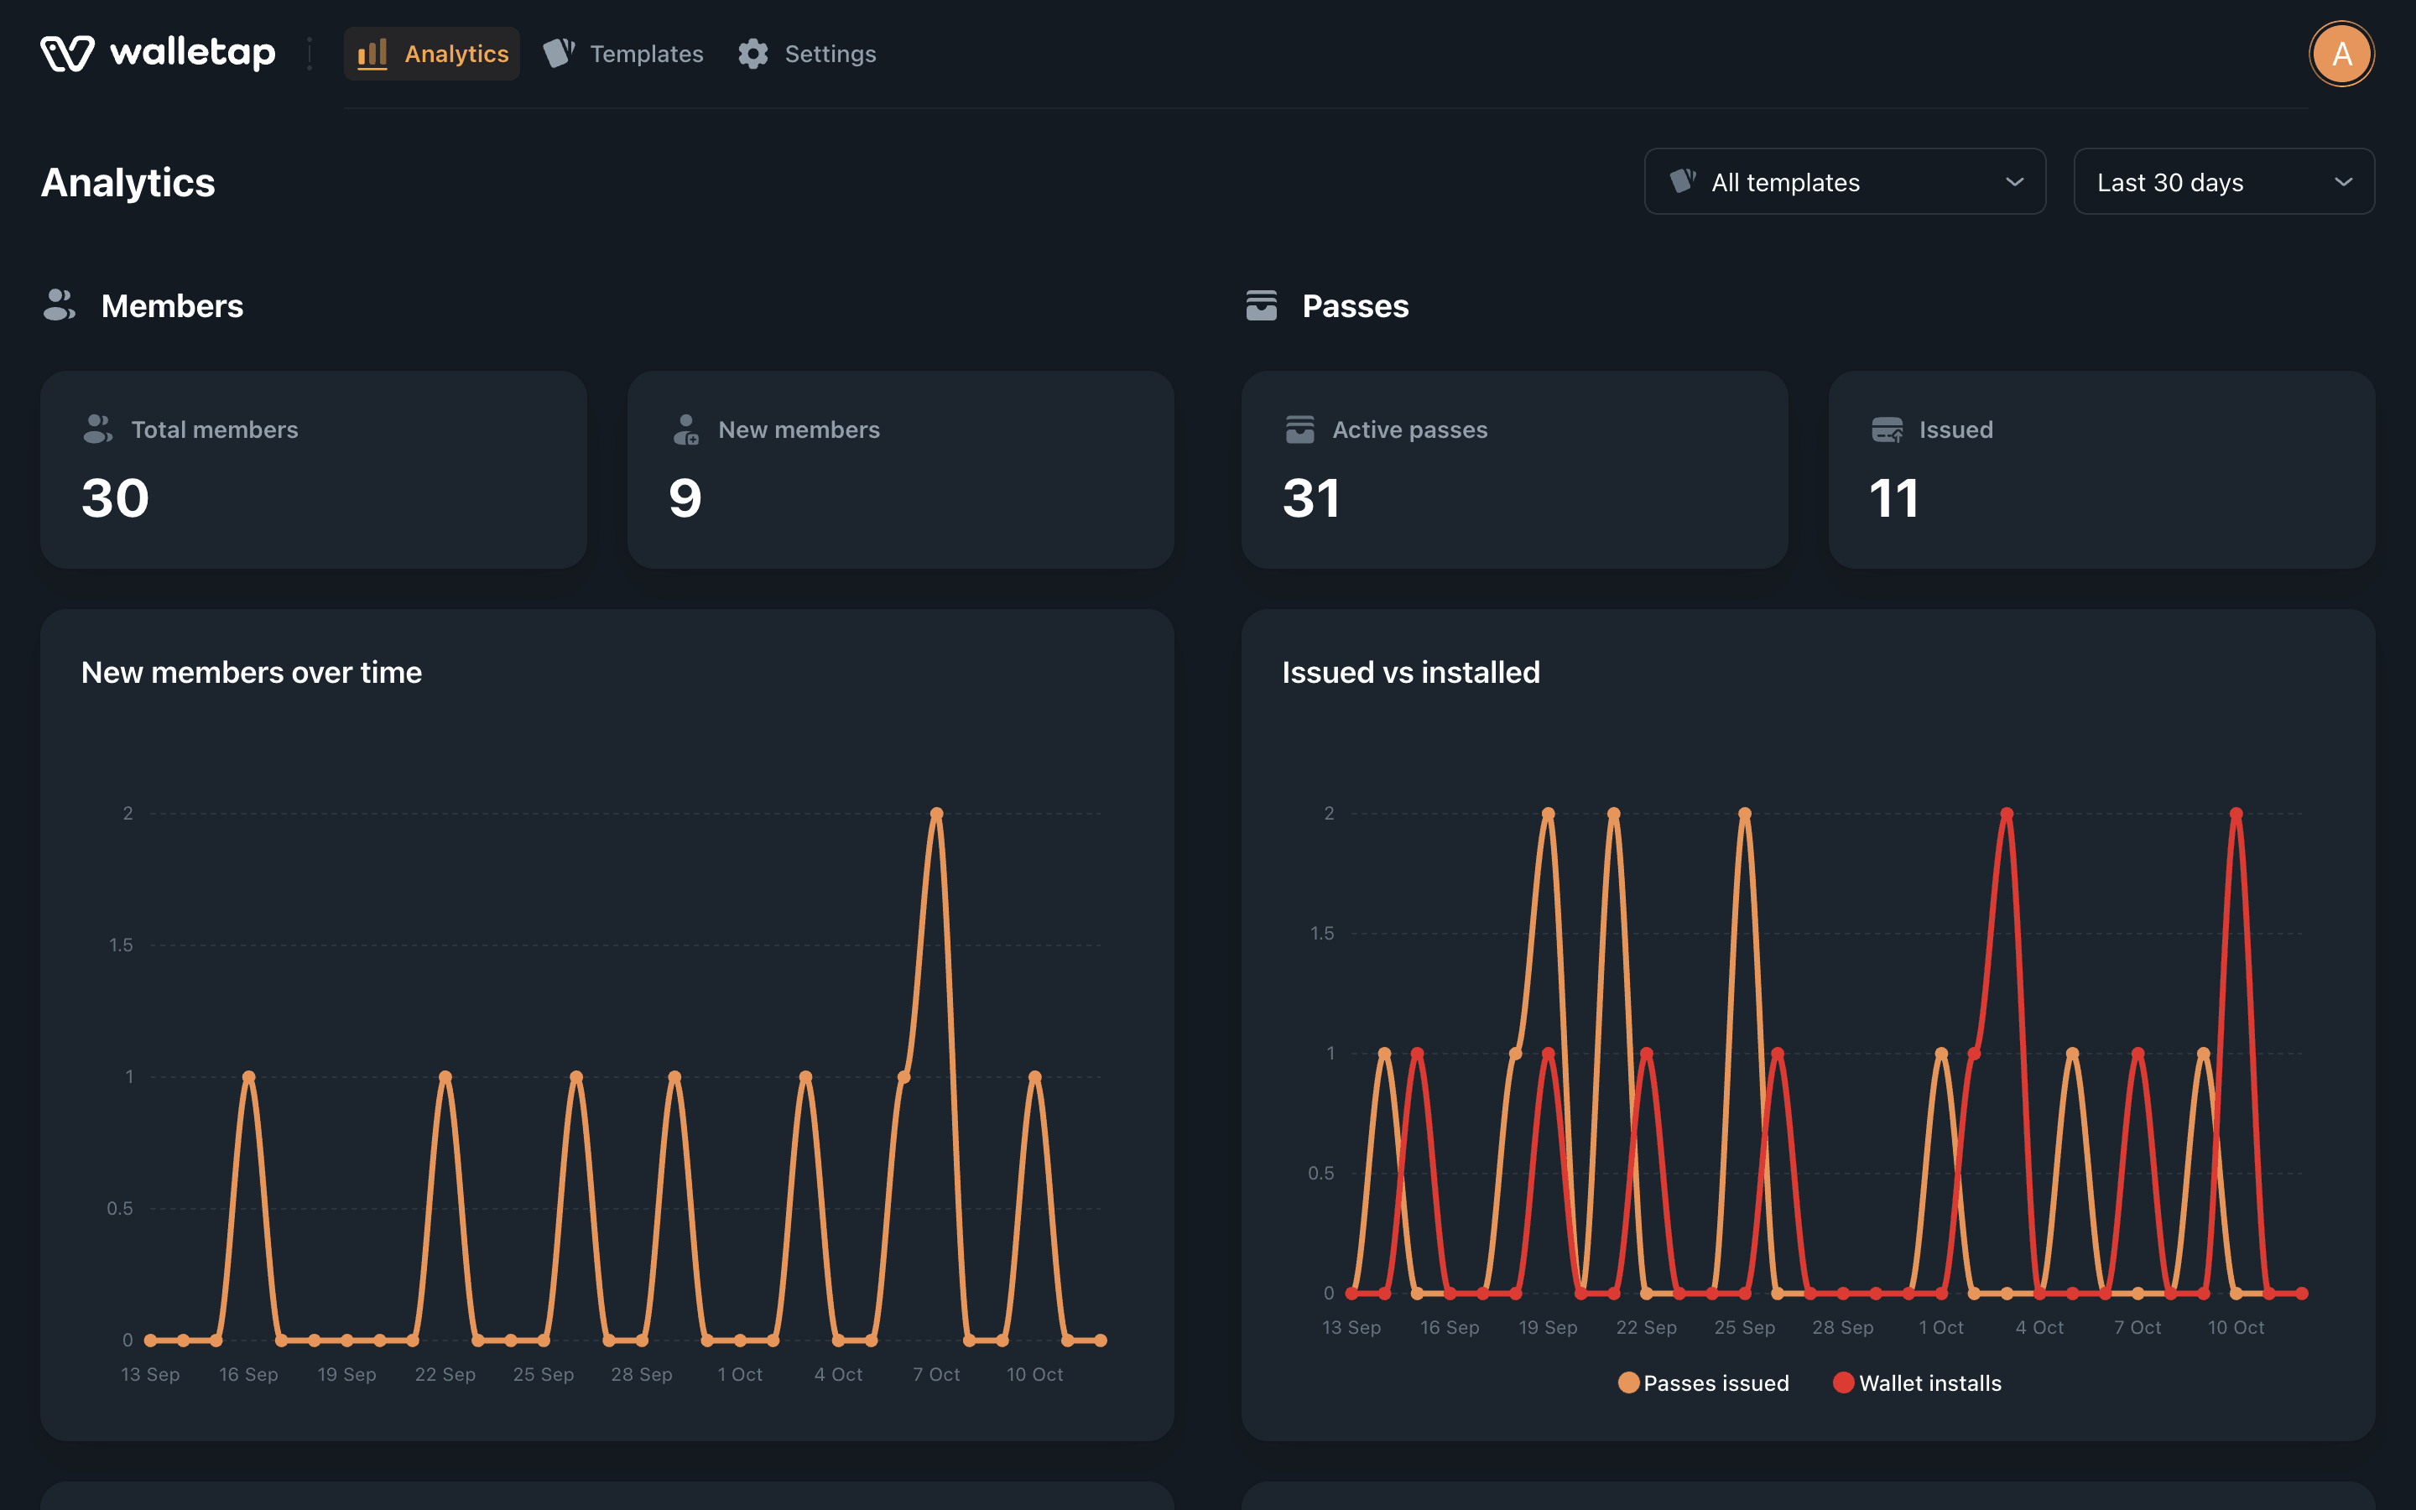Click the Settings gear icon
The width and height of the screenshot is (2416, 1510).
pyautogui.click(x=752, y=54)
